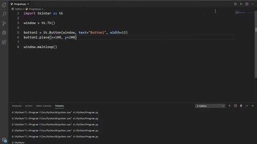This screenshot has height=144, width=257.
Task: Kill terminal with trash icon
Action: point(241,106)
